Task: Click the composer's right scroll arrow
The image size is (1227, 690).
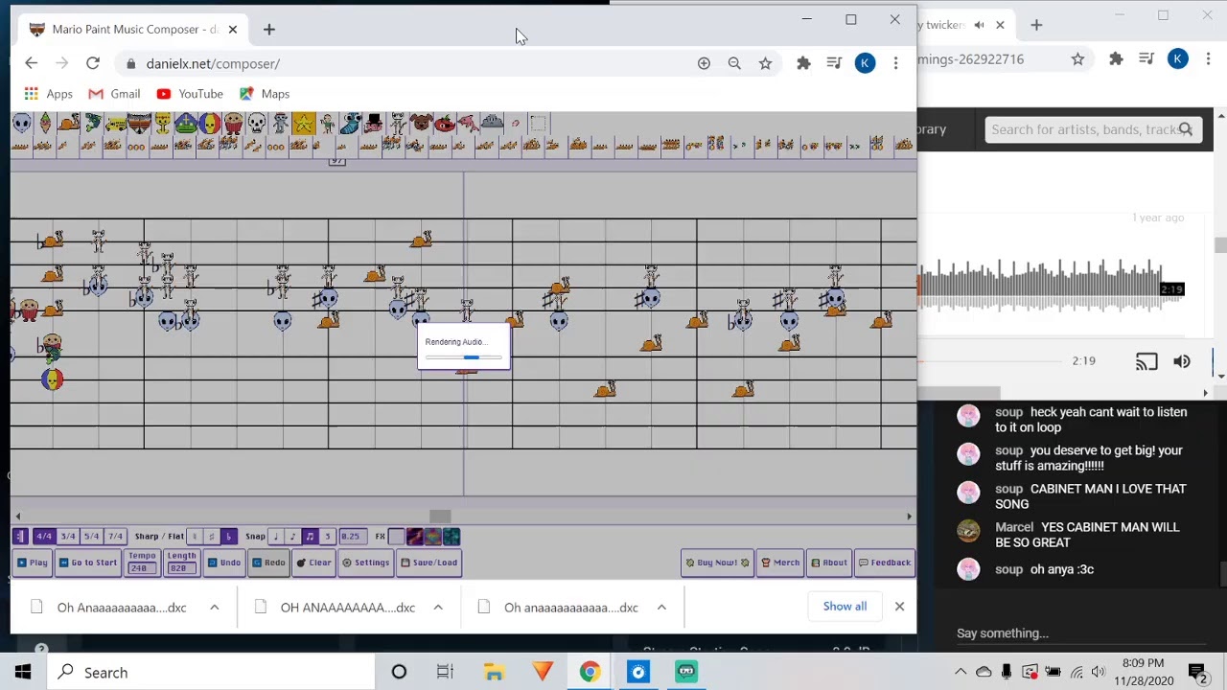Action: point(910,517)
